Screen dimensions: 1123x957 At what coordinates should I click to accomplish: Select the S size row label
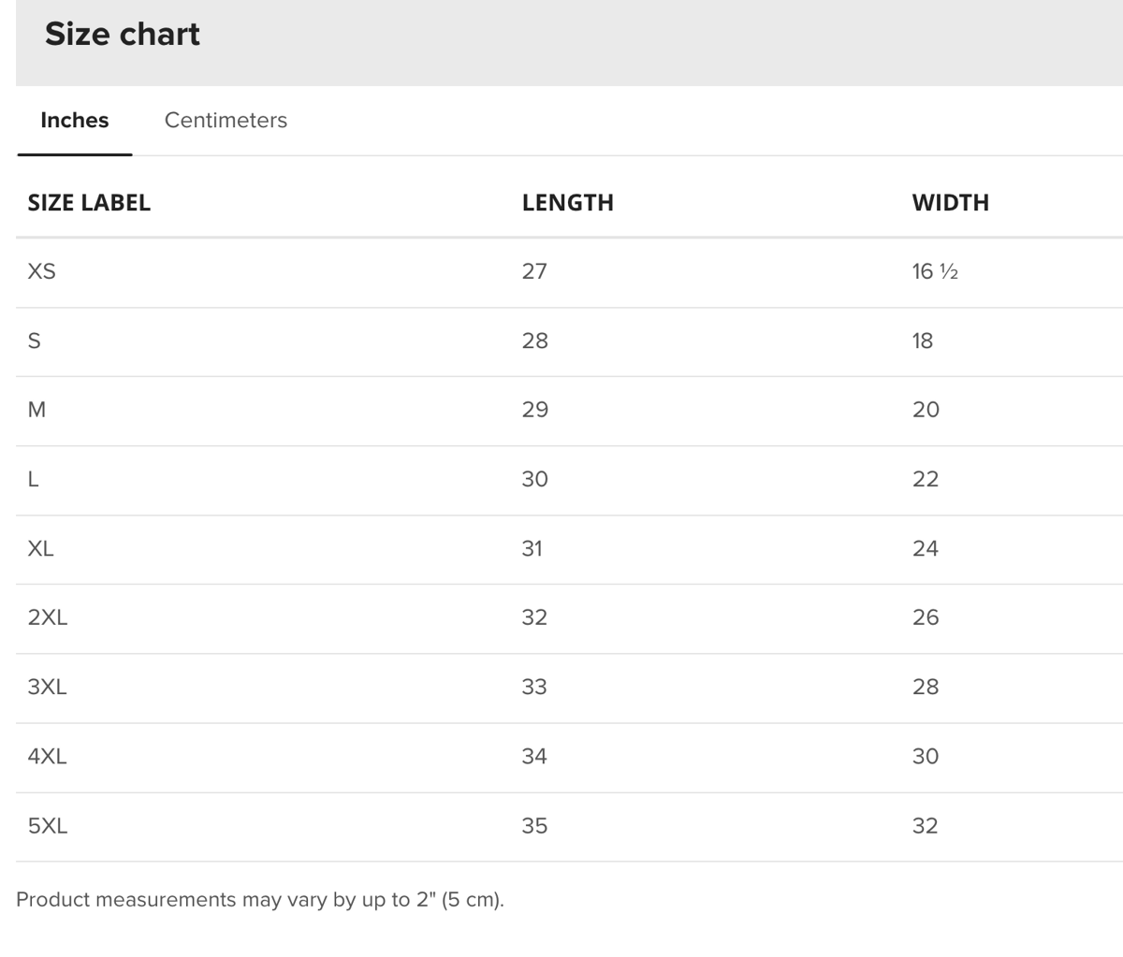(35, 341)
